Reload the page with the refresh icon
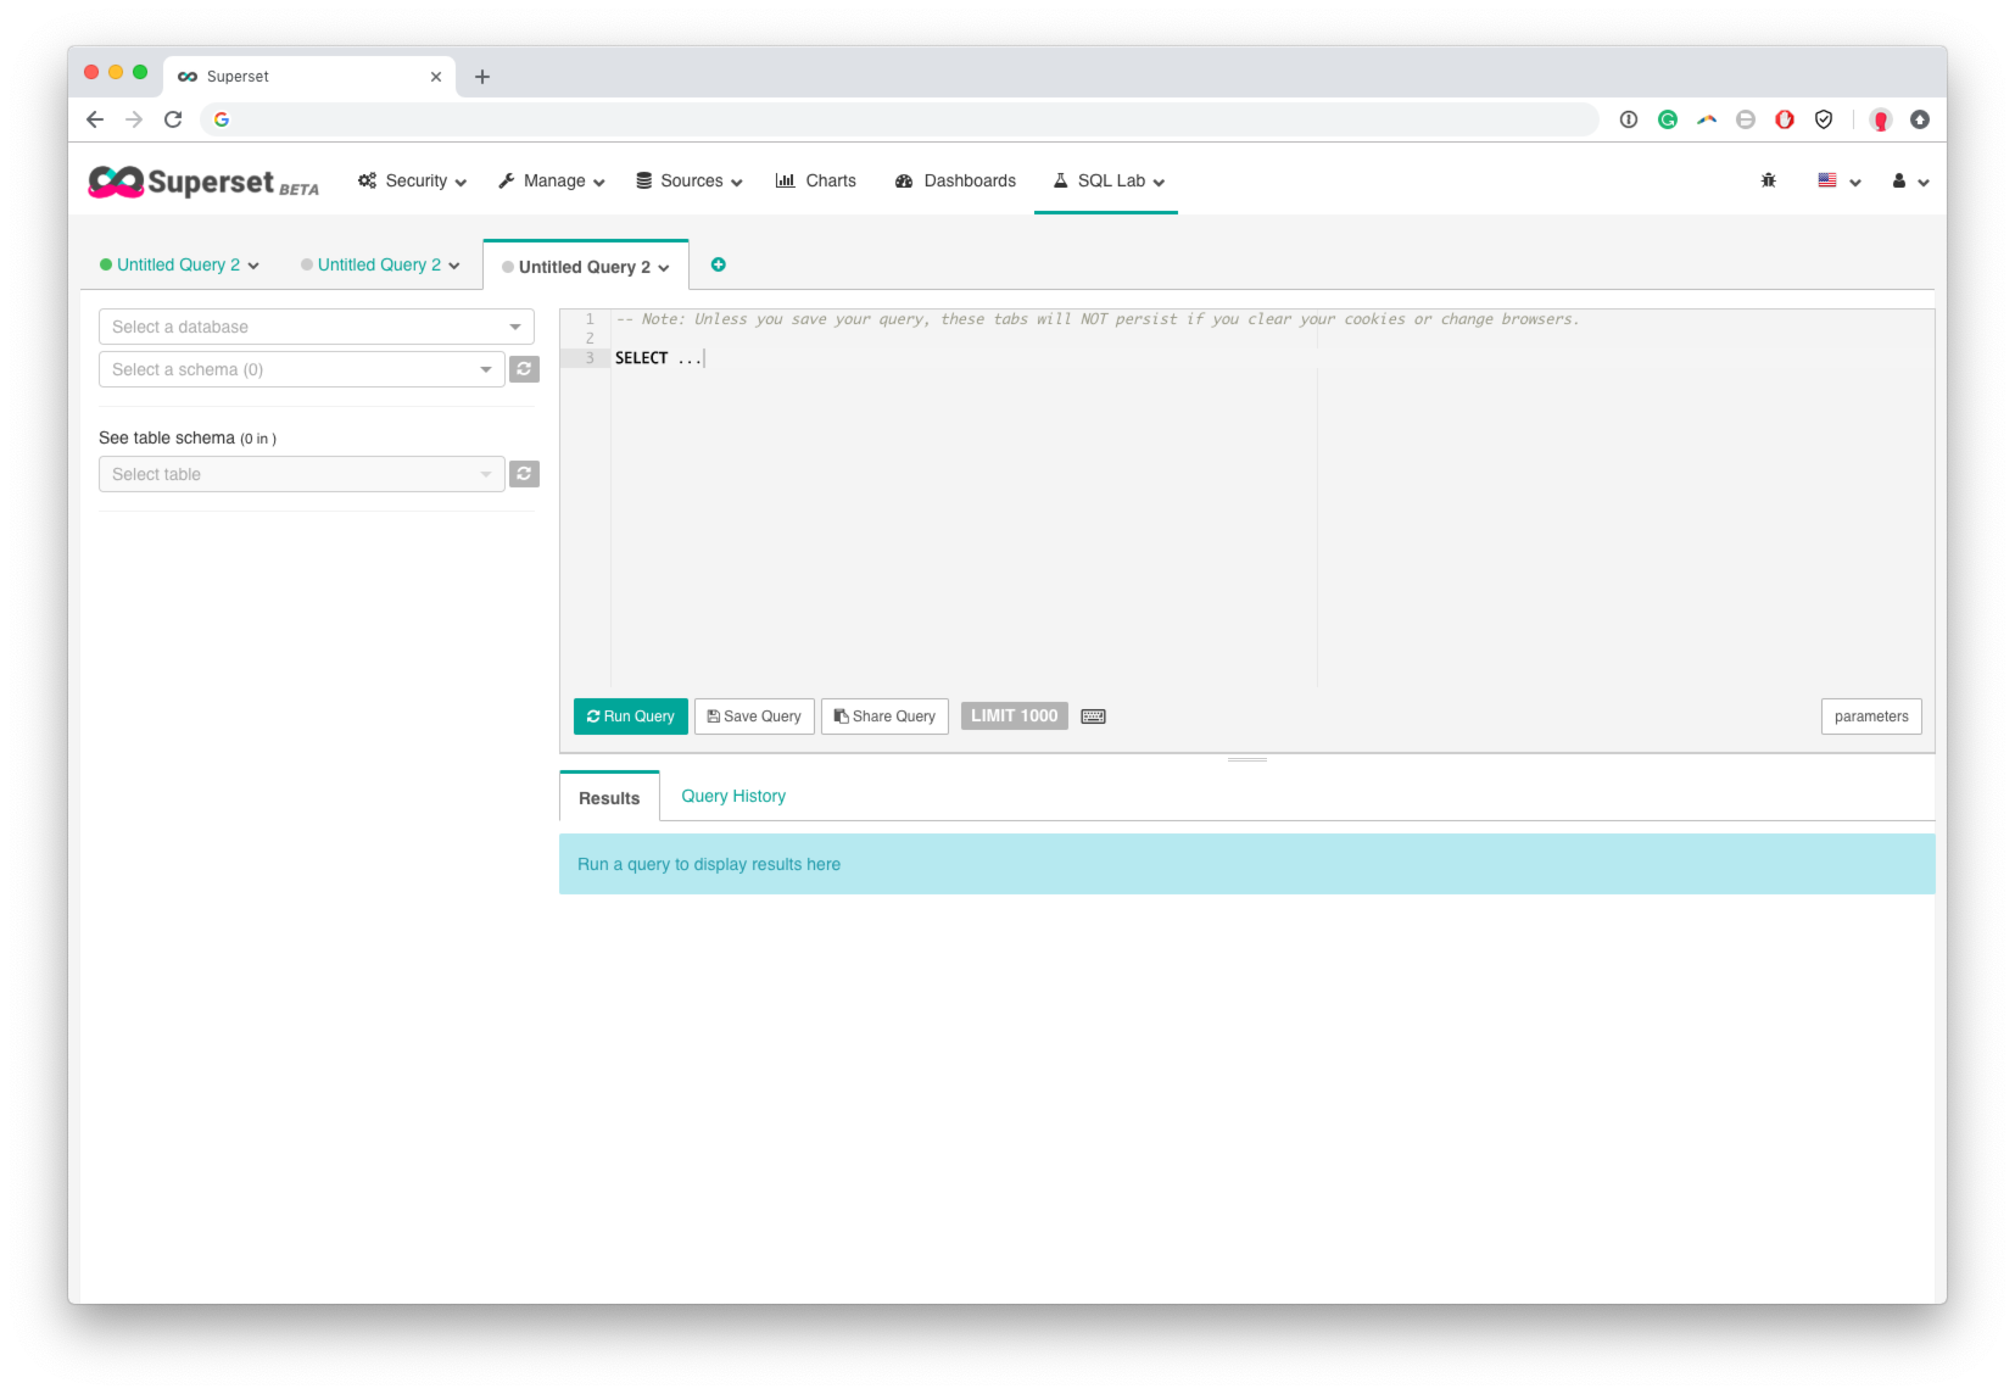This screenshot has height=1394, width=2015. 173,119
